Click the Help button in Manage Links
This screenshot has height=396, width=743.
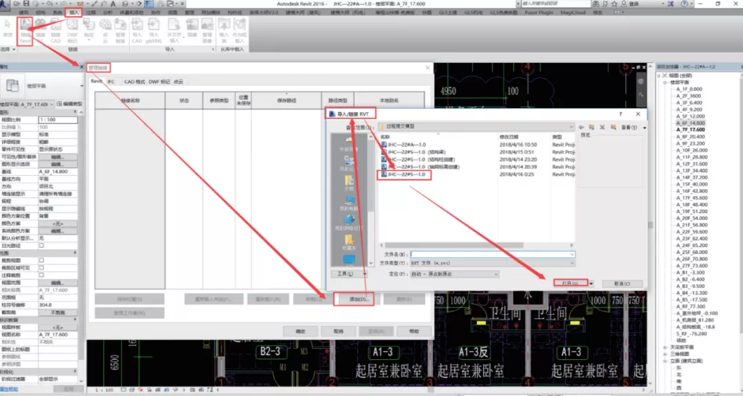pyautogui.click(x=414, y=331)
